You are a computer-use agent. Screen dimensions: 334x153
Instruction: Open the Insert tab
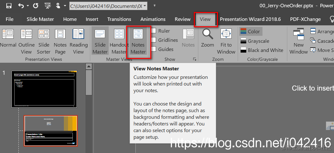pyautogui.click(x=92, y=19)
